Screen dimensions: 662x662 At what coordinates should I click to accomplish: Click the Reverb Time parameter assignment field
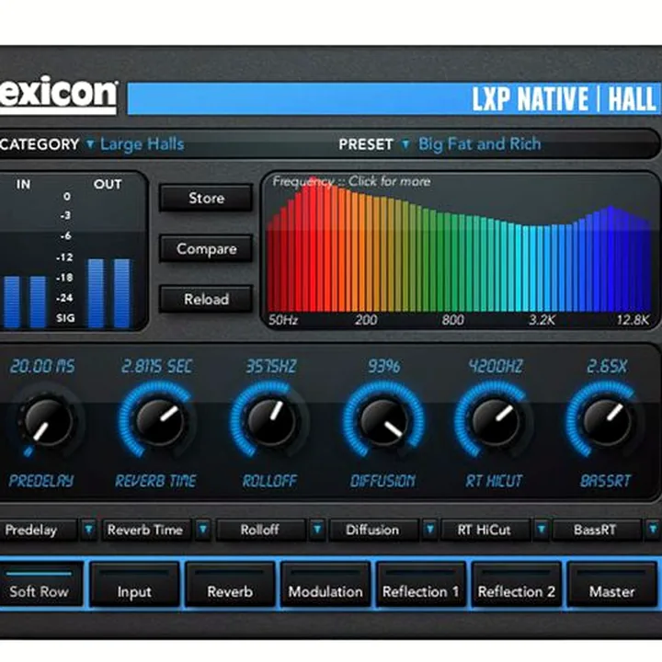pyautogui.click(x=147, y=530)
